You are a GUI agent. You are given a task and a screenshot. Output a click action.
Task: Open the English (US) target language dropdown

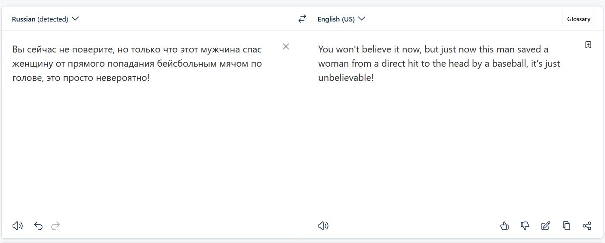click(341, 19)
